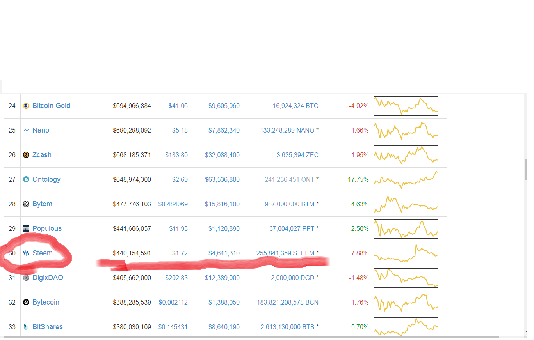
Task: Click Ontology volume $63,536,800
Action: [222, 179]
